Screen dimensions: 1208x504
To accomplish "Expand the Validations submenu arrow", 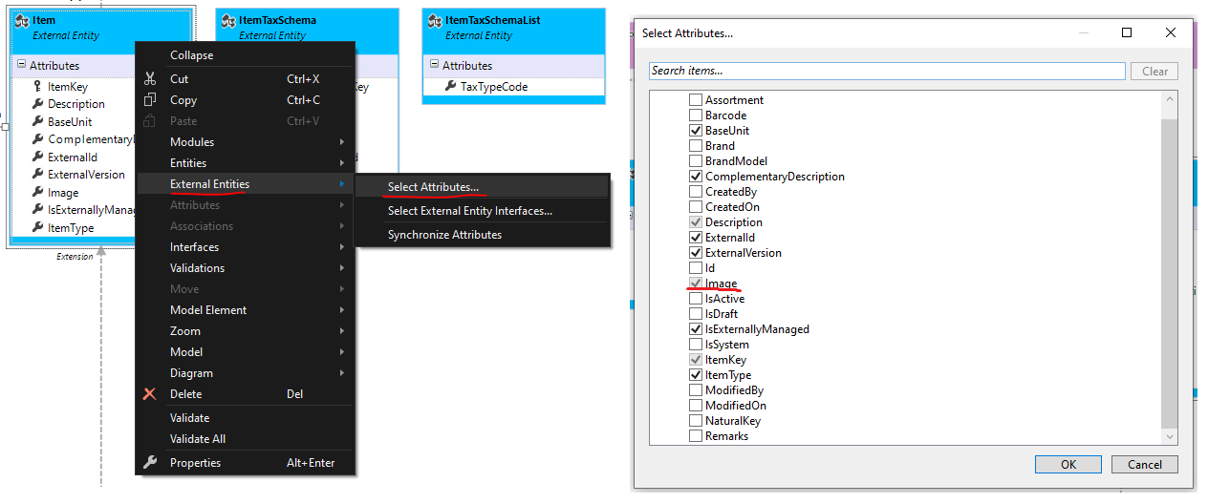I will (x=341, y=268).
